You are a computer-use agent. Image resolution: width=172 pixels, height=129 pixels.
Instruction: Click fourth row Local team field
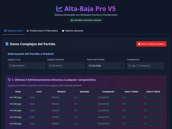(x=39, y=117)
